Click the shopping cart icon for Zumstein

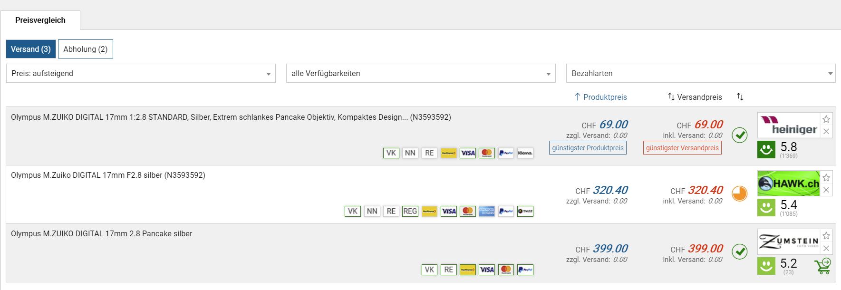tap(823, 266)
